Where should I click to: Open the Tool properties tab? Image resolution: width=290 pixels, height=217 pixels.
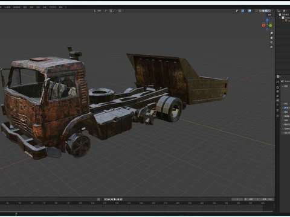(x=277, y=82)
